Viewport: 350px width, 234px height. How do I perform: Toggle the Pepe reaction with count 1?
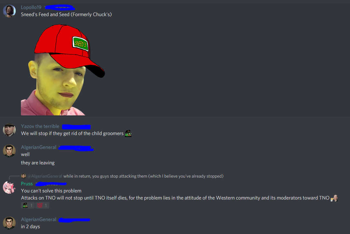click(x=28, y=205)
